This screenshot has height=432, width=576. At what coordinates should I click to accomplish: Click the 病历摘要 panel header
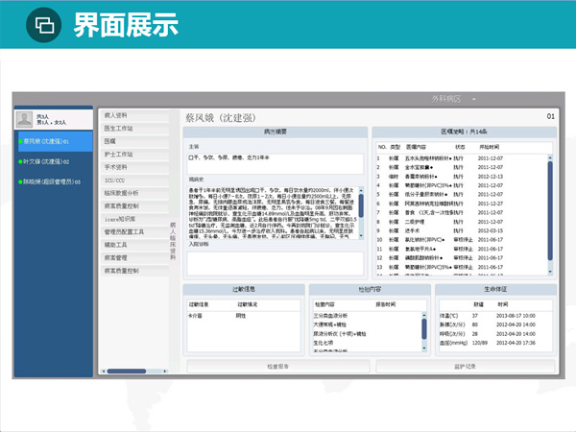pos(276,132)
